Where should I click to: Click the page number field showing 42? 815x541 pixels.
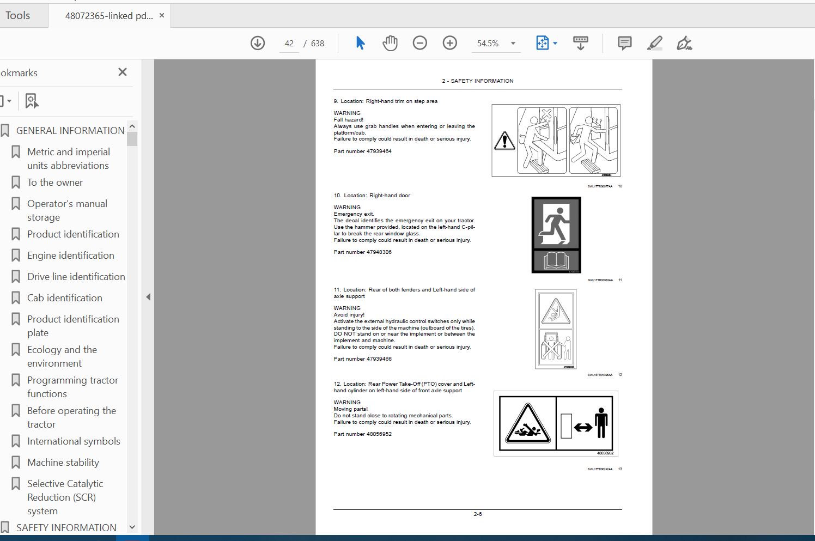click(x=289, y=44)
